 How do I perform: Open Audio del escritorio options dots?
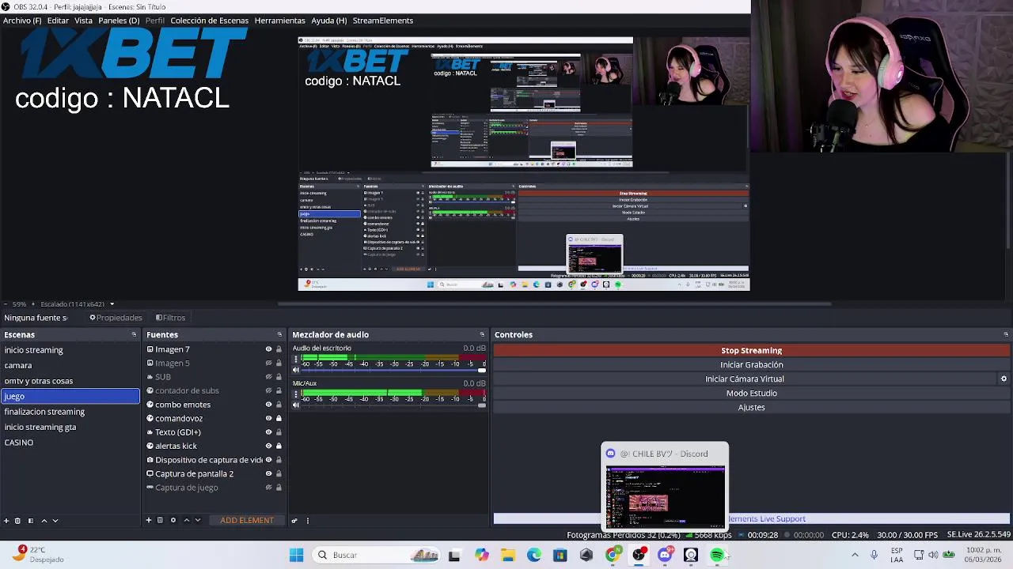pos(296,359)
